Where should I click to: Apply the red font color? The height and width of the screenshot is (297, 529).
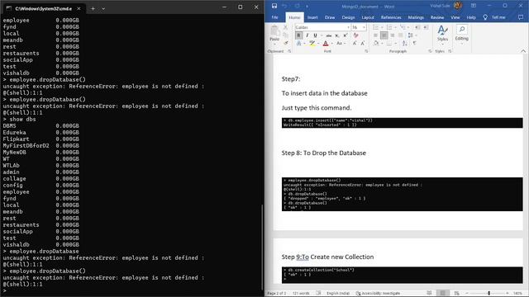coord(326,44)
